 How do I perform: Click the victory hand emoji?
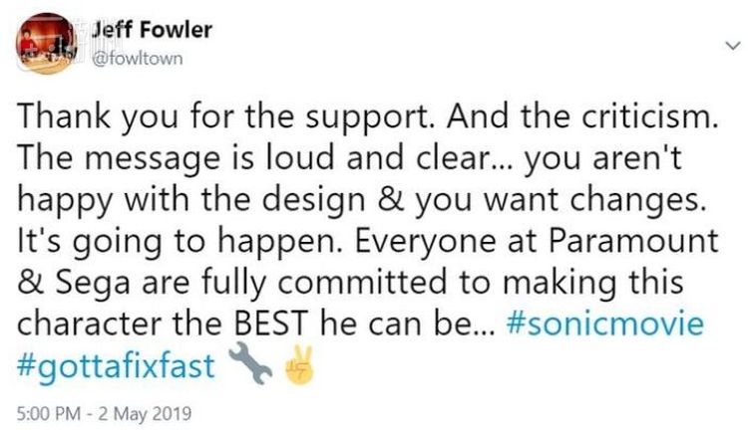click(x=299, y=365)
